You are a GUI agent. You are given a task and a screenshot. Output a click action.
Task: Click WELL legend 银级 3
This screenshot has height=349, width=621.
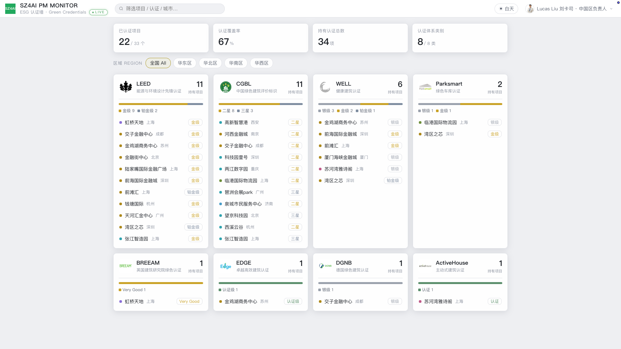pyautogui.click(x=326, y=111)
